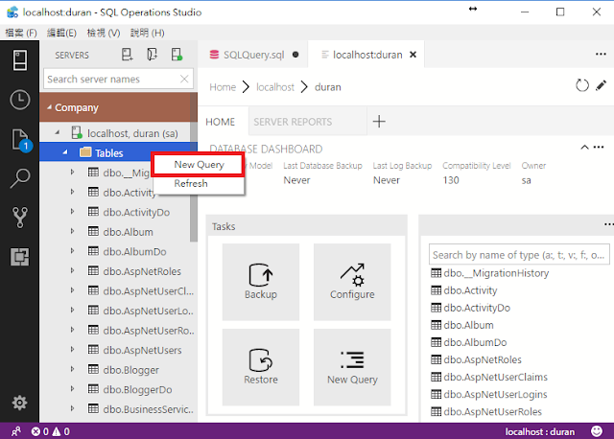
Task: Click New Server Group icon
Action: (x=152, y=55)
